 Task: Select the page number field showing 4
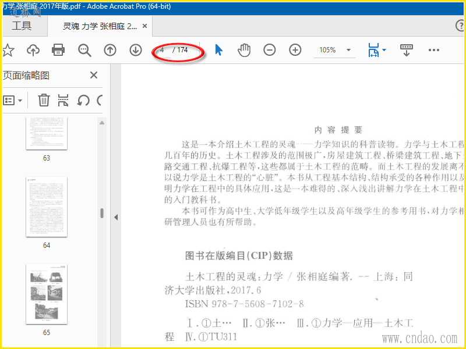(163, 50)
